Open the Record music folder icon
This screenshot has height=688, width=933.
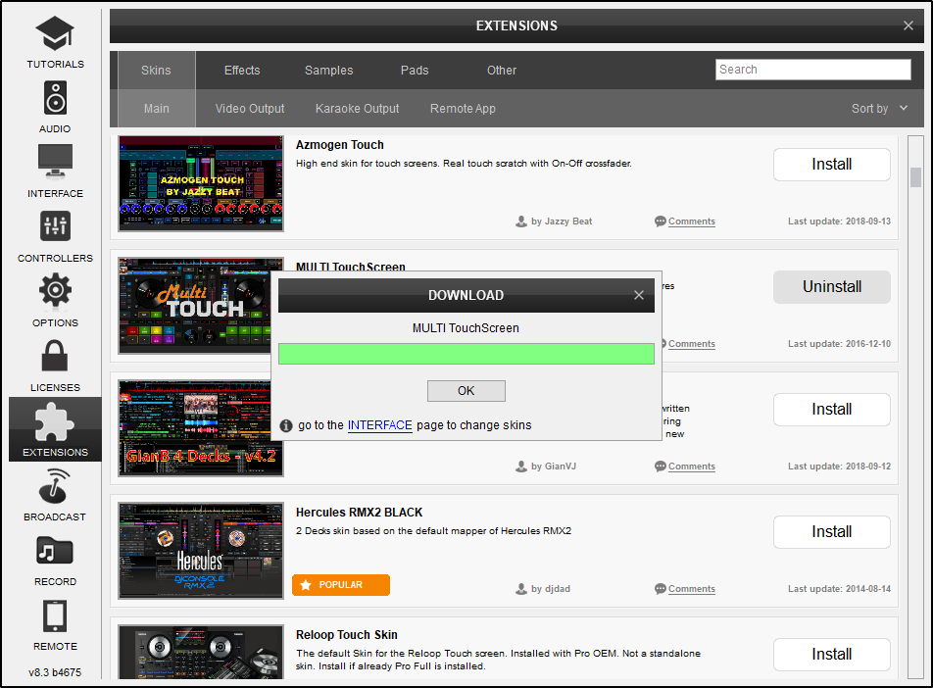(55, 551)
